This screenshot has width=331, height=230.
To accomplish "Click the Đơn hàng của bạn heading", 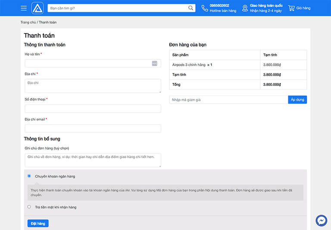I will pos(187,45).
